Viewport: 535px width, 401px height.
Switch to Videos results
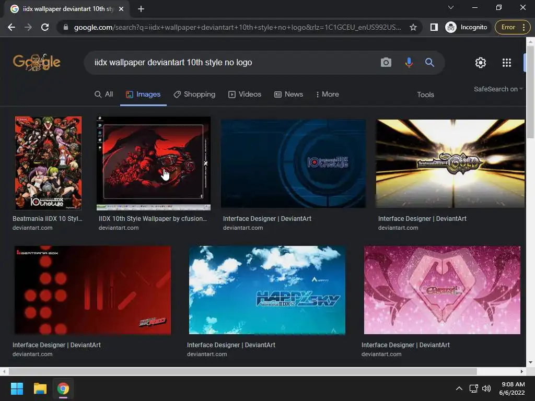point(245,95)
